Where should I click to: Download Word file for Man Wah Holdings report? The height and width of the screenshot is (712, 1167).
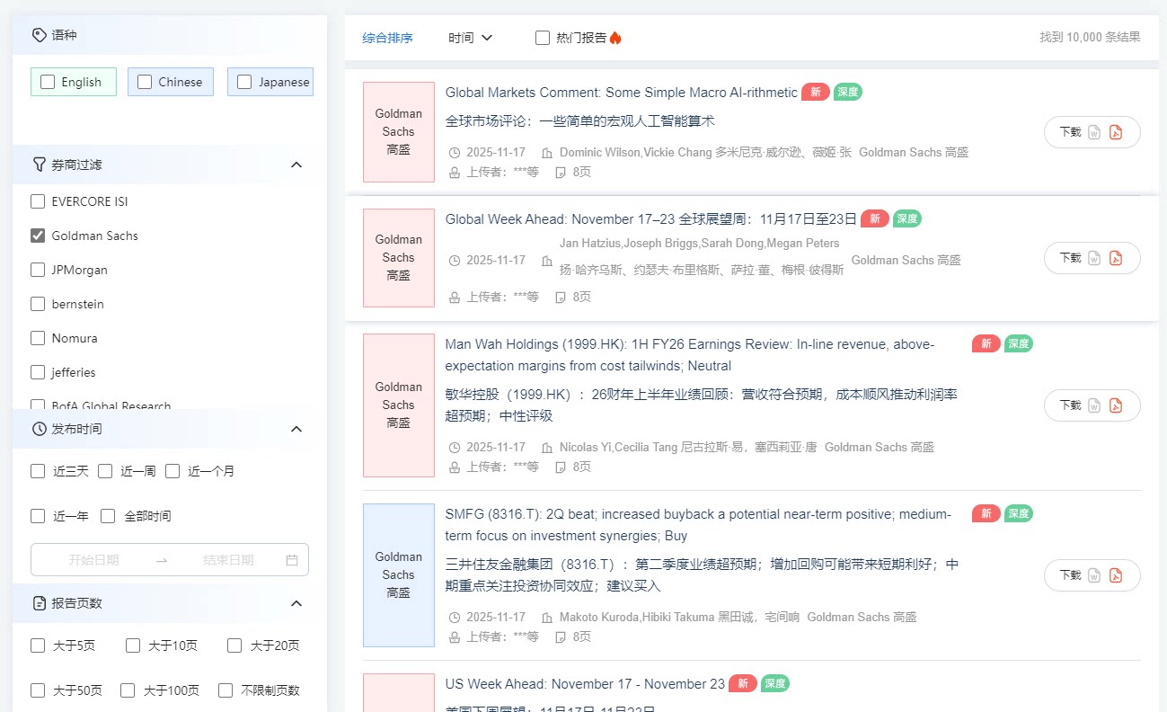pos(1094,405)
